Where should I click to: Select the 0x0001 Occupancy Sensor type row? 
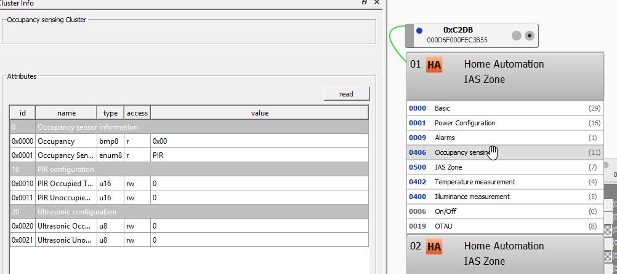189,155
